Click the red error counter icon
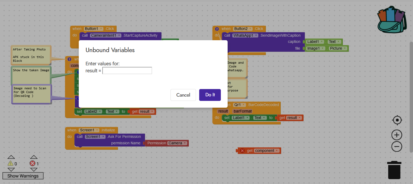The image size is (413, 184). (32, 163)
